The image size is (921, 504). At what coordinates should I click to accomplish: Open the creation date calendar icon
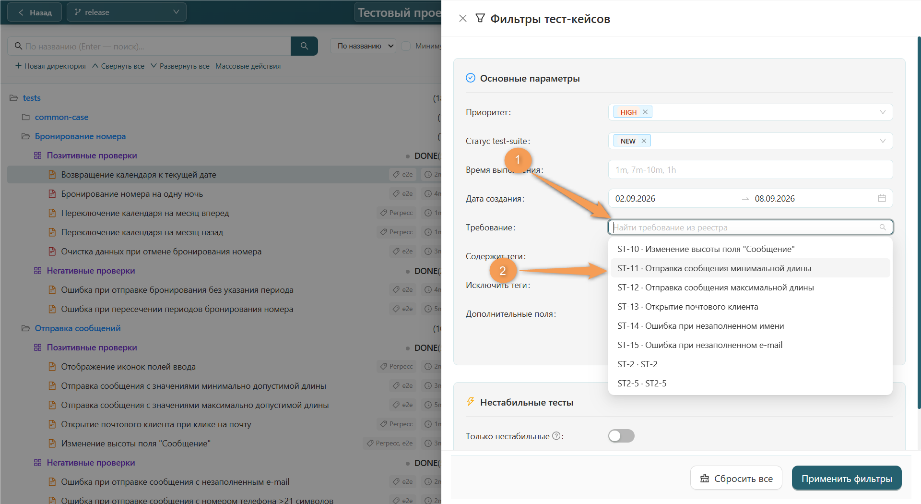[882, 198]
